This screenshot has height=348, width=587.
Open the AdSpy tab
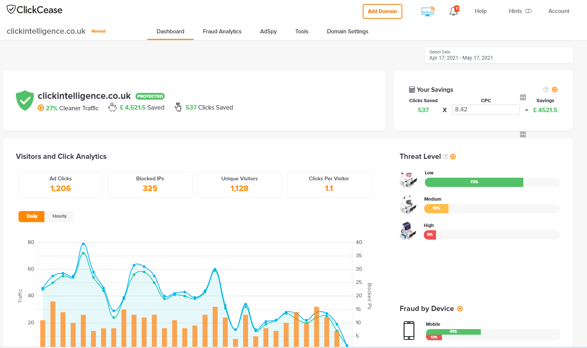point(268,31)
